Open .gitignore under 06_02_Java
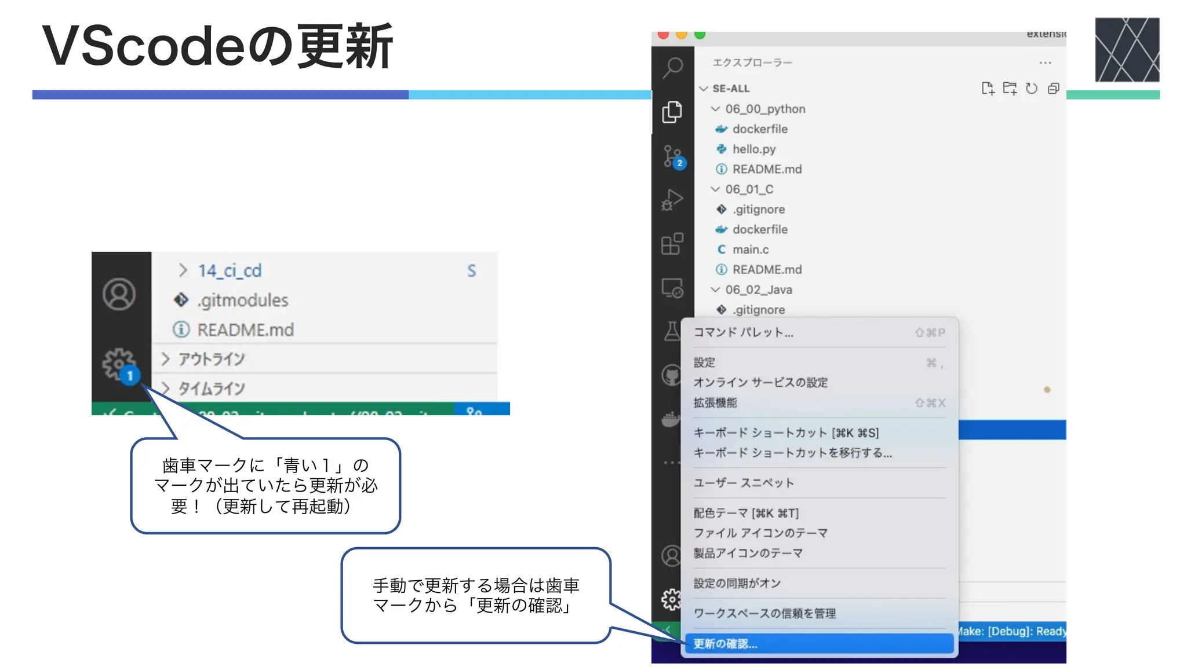 [759, 310]
